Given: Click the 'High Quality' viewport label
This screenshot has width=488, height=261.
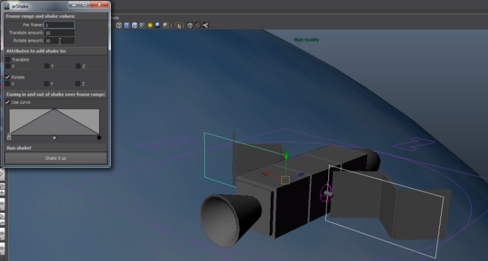Looking at the screenshot, I should [306, 39].
